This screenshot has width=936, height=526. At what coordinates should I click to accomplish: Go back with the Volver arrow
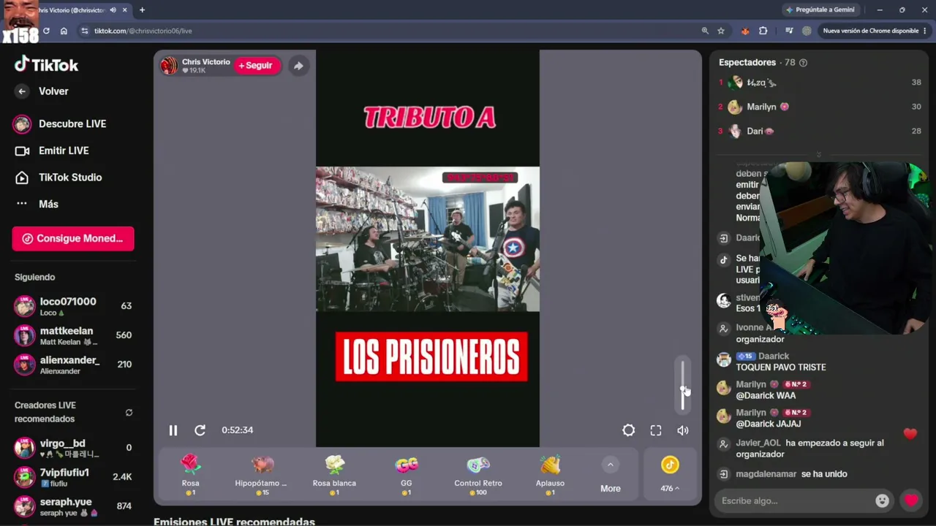pos(22,91)
